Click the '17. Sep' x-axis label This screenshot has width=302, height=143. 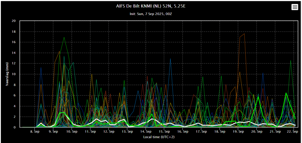tap(201, 132)
